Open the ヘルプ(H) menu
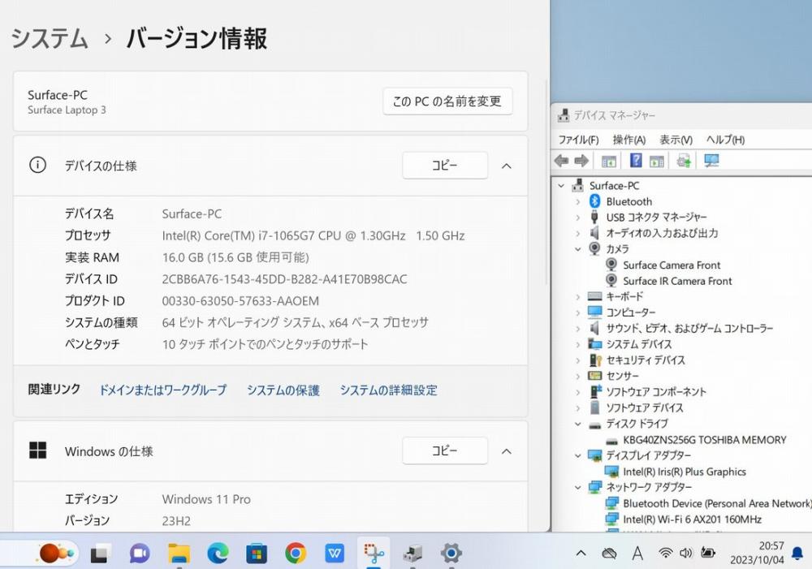This screenshot has width=812, height=569. (725, 140)
